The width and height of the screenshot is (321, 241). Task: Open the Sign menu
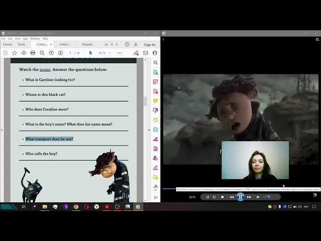tap(26, 39)
